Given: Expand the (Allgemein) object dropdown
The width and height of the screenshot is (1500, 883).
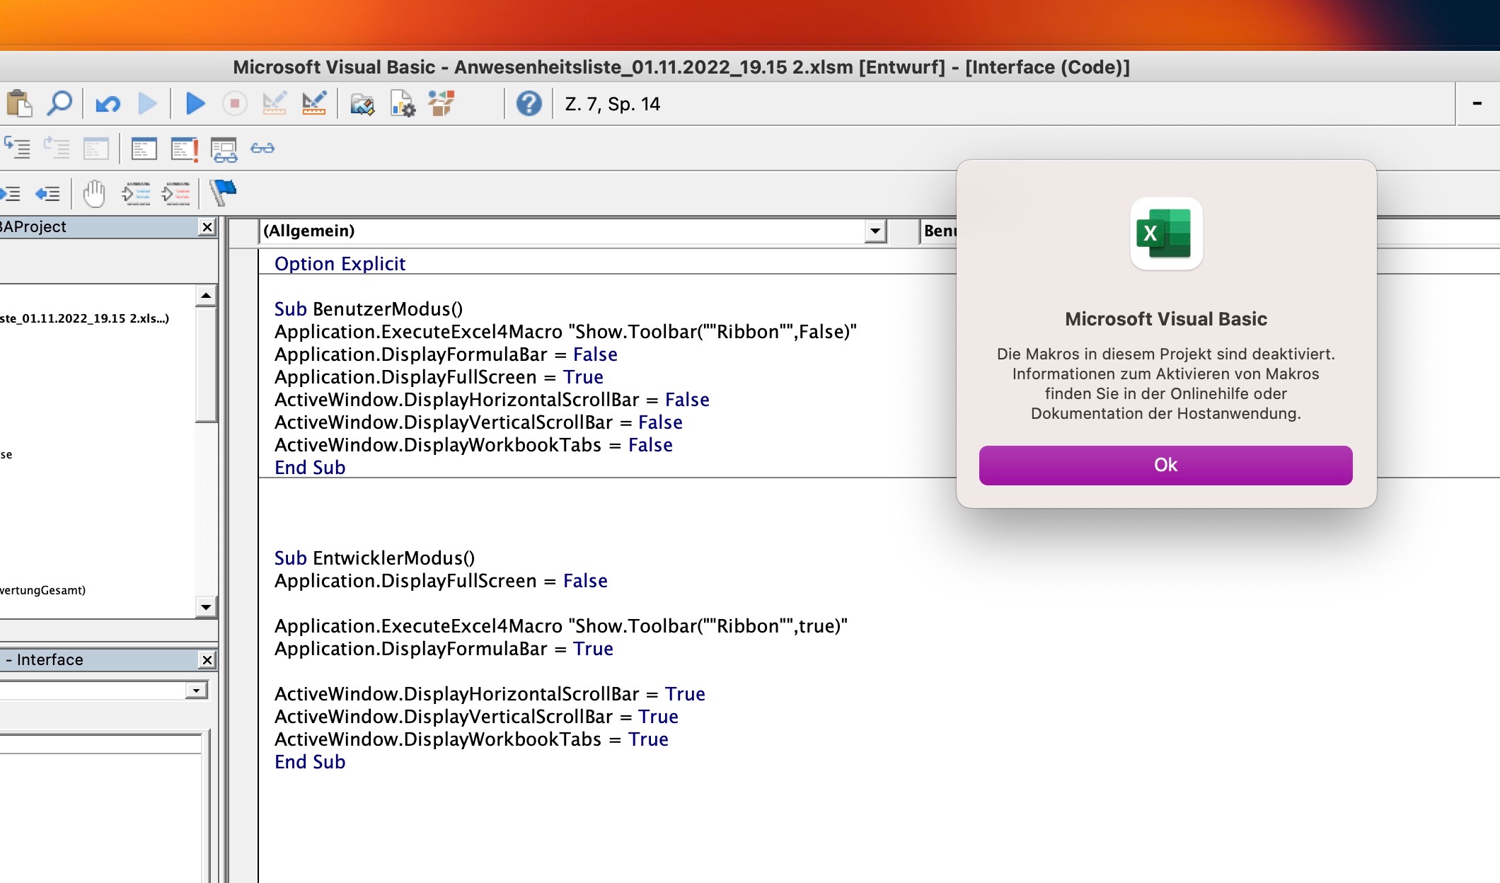Looking at the screenshot, I should click(x=875, y=231).
